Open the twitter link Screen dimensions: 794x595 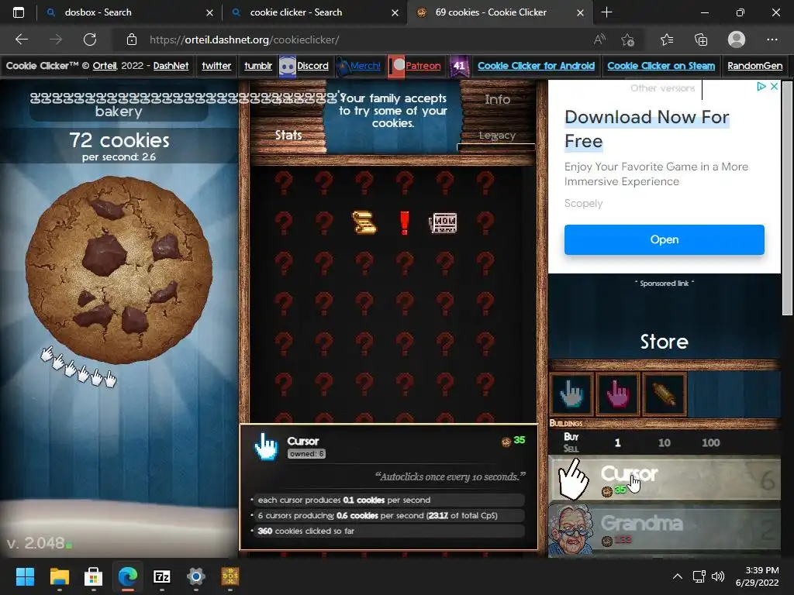pos(216,66)
